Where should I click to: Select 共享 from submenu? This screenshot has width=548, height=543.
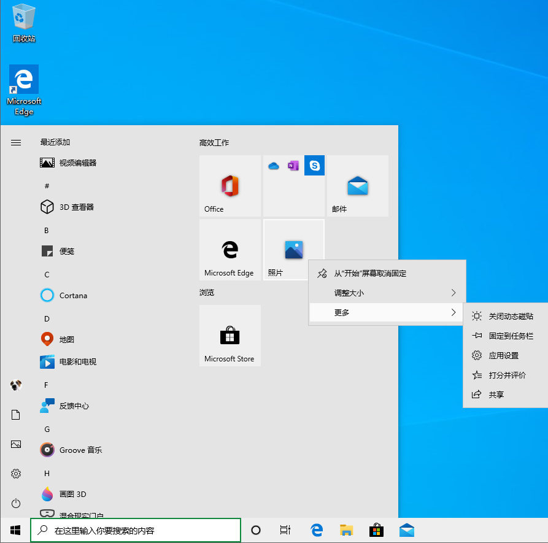tap(506, 395)
